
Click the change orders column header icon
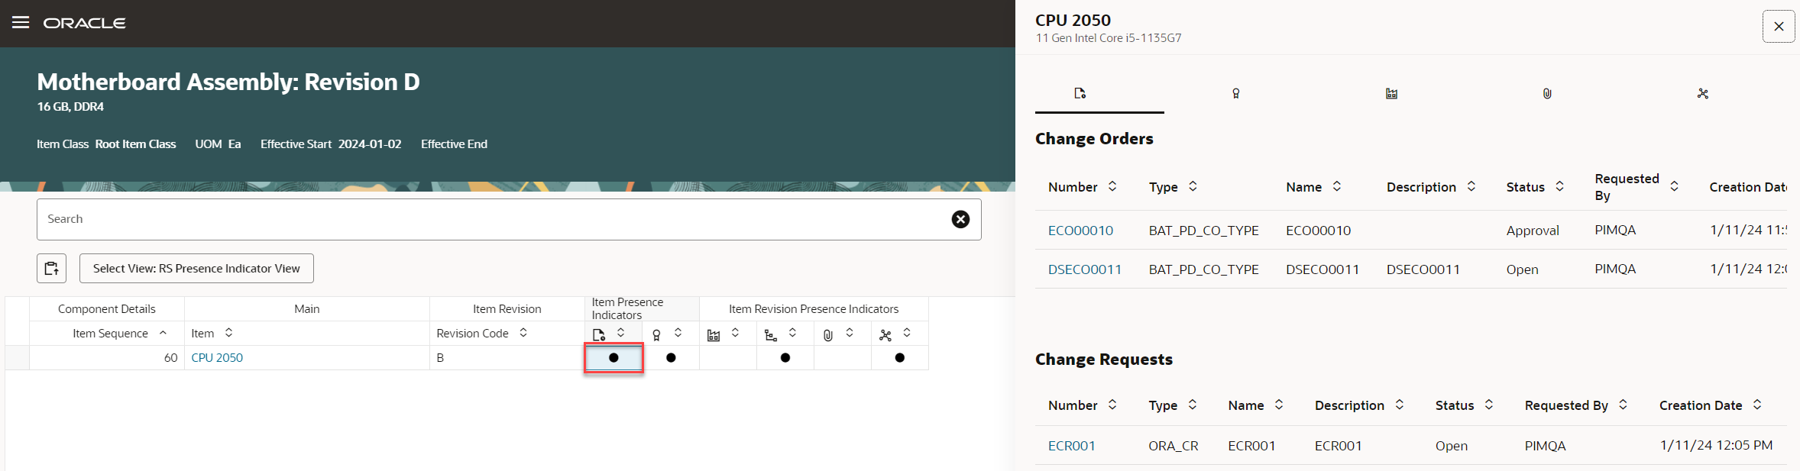(599, 334)
